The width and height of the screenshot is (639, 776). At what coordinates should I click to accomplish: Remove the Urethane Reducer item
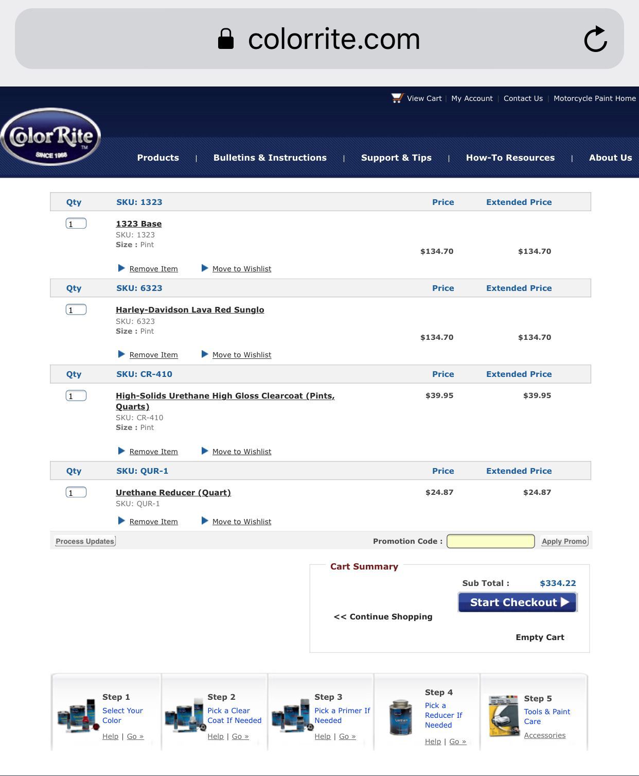pos(153,522)
